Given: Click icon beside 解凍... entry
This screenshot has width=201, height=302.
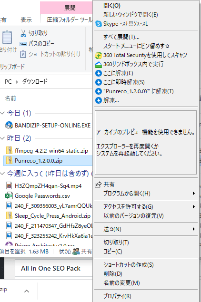Looking at the screenshot, I should pyautogui.click(x=99, y=100).
